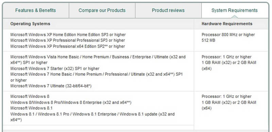Open the Product reviews tab
272x132 pixels.
tap(168, 11)
